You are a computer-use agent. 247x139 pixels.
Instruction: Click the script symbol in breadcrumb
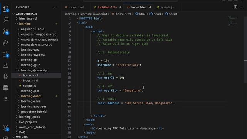coord(171,14)
